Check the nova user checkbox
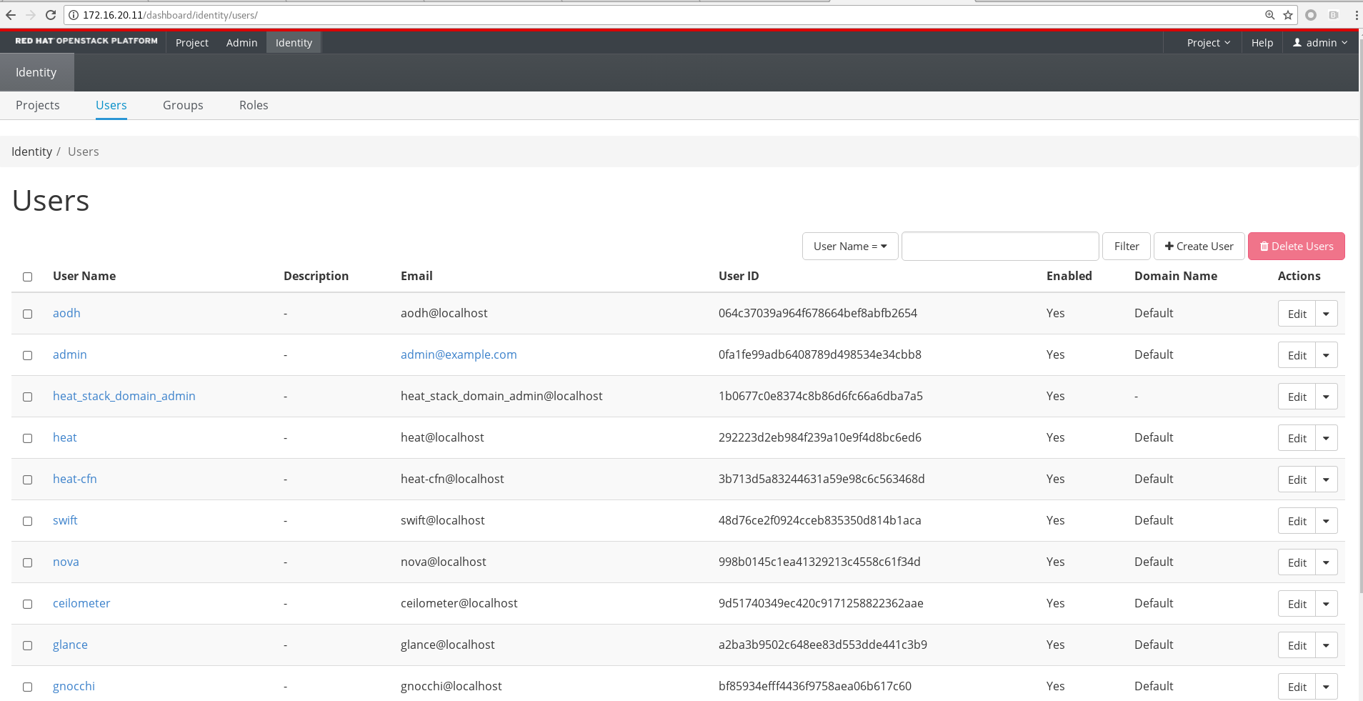 (27, 562)
